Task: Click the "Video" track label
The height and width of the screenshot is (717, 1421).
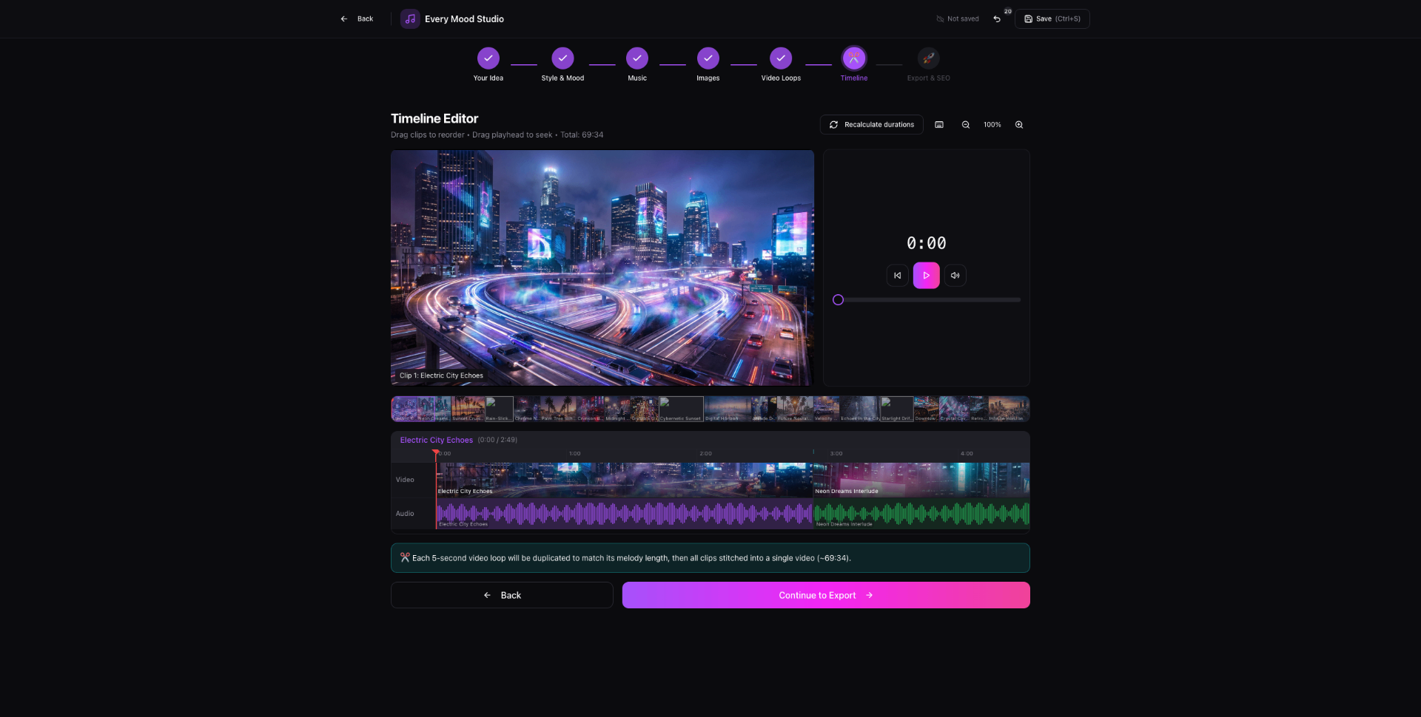Action: pyautogui.click(x=405, y=480)
